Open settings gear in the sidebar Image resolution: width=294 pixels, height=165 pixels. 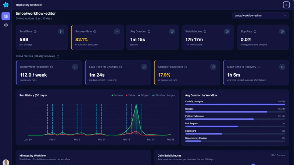pyautogui.click(x=6, y=25)
